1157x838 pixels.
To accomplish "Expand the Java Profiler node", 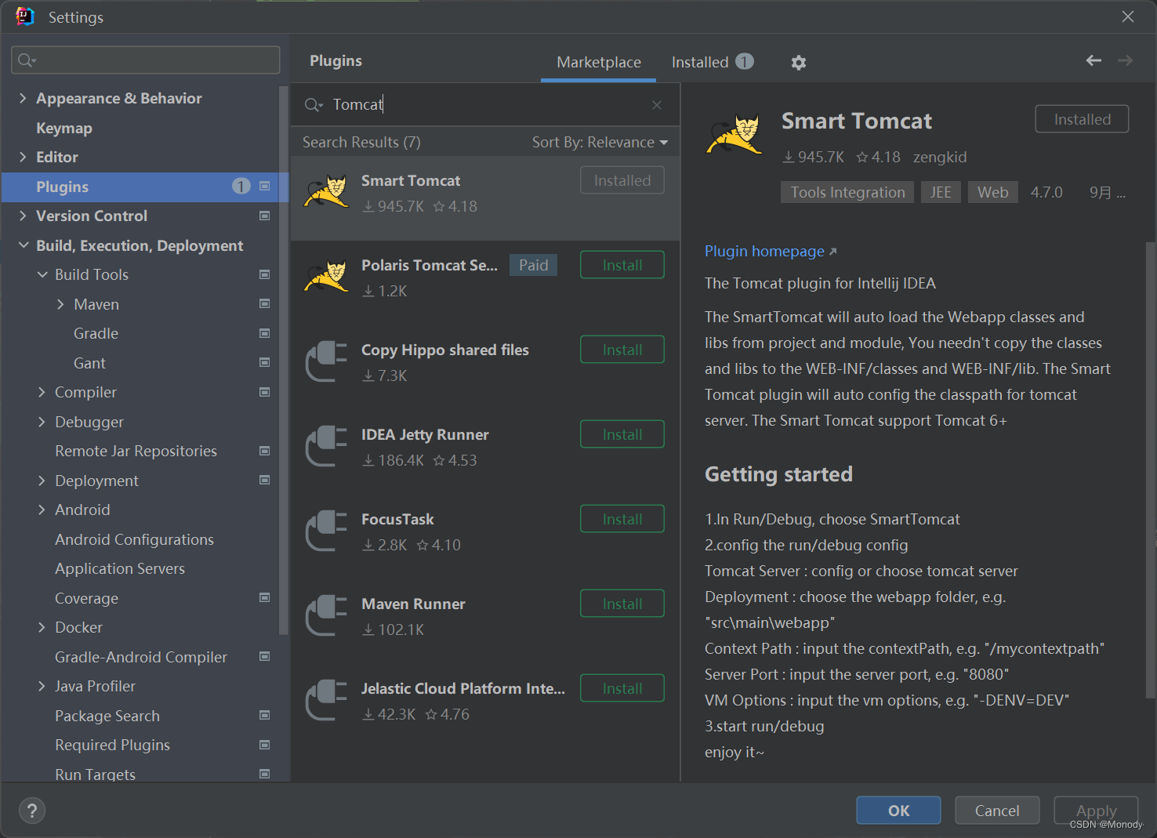I will [42, 686].
